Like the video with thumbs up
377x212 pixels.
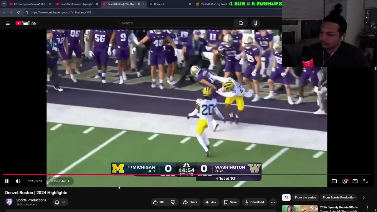tap(158, 202)
